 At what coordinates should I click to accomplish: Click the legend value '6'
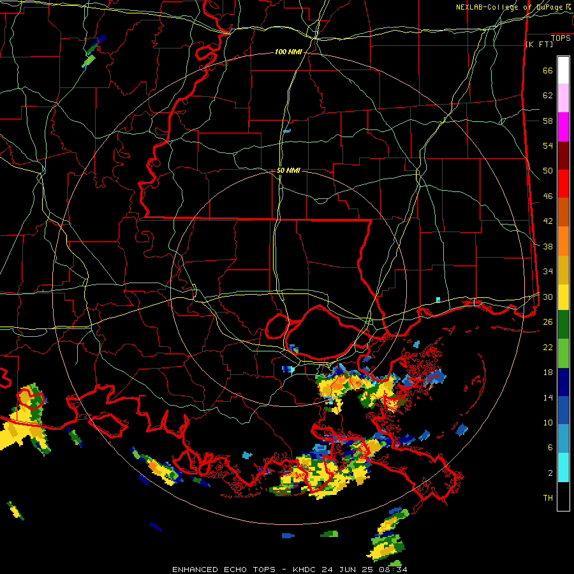[x=550, y=448]
